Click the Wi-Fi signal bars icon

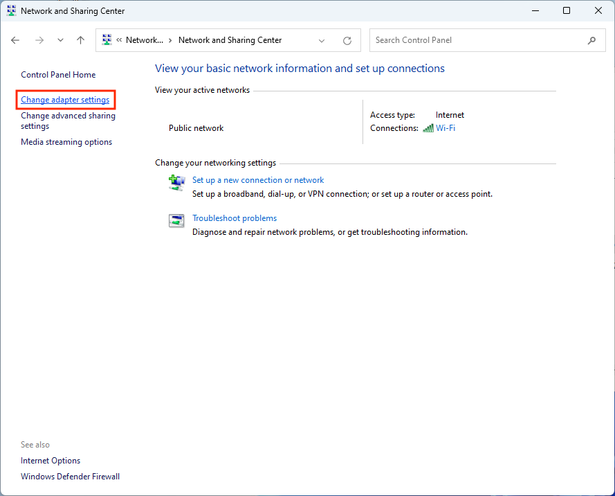click(428, 128)
